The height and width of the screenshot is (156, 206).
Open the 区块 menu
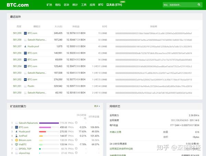point(67,5)
